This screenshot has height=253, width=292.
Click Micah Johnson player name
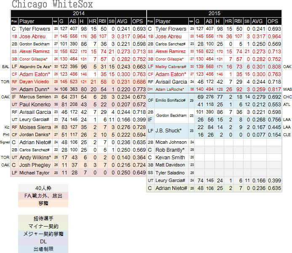171,142
